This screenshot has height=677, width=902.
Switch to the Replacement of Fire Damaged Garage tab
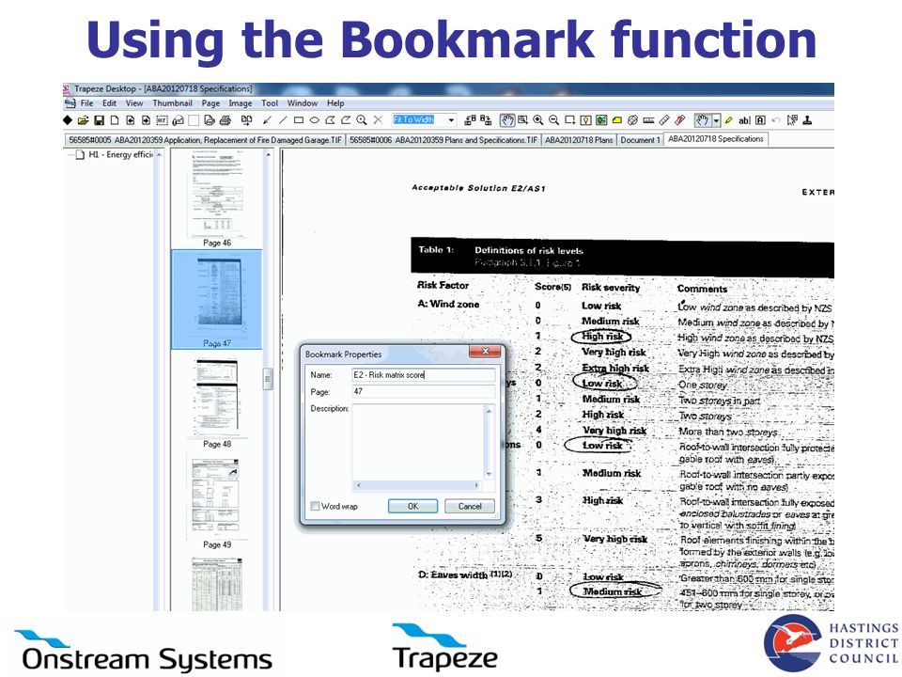(205, 140)
